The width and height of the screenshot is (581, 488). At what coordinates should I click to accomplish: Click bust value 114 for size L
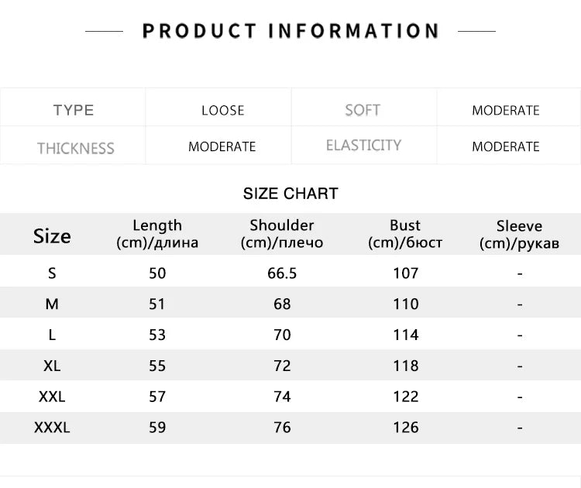coord(406,335)
